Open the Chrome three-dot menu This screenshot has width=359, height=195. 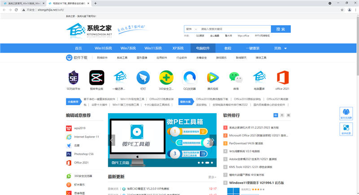pos(355,10)
